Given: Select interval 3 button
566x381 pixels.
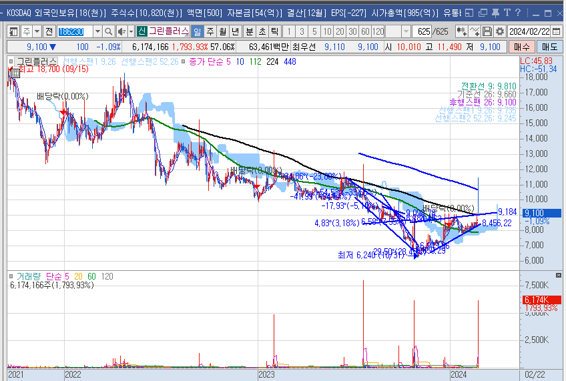Looking at the screenshot, I should [302, 32].
